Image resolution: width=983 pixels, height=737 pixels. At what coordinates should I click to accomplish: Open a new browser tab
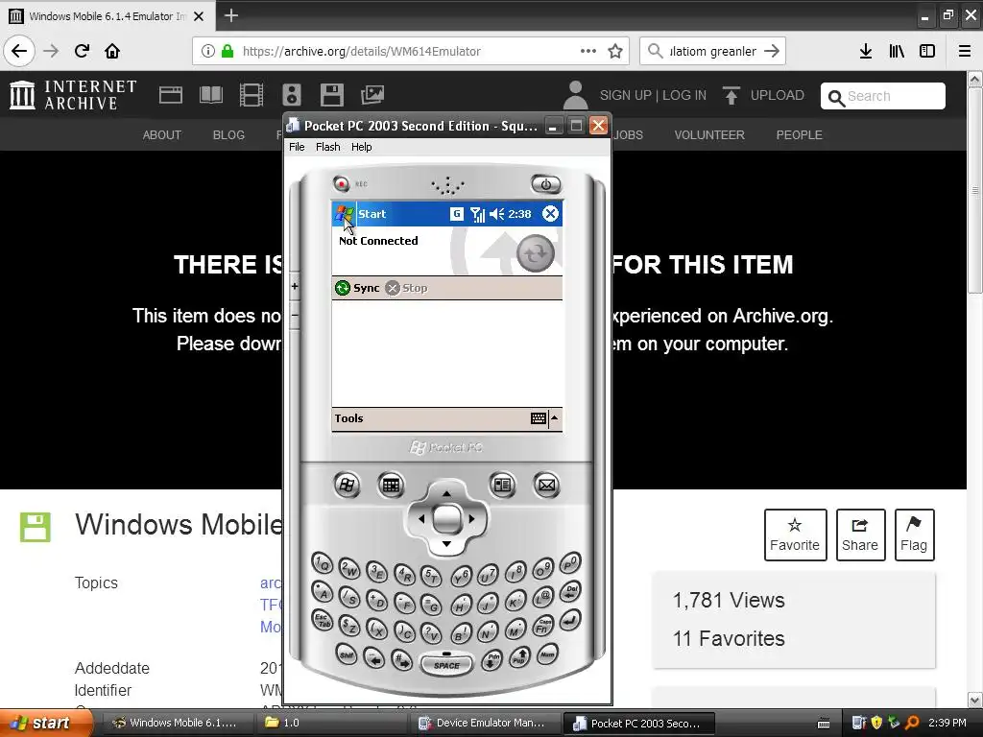[x=230, y=15]
